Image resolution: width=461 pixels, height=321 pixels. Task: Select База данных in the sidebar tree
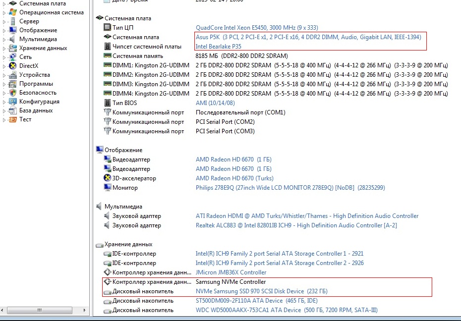(36, 110)
